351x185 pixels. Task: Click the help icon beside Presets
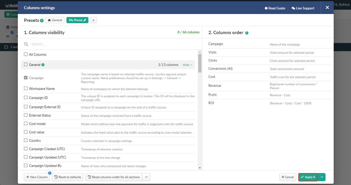pos(42,21)
